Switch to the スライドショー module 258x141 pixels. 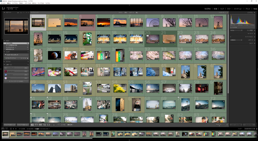point(238,9)
